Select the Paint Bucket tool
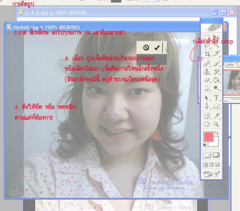The height and width of the screenshot is (211, 240). (216, 80)
